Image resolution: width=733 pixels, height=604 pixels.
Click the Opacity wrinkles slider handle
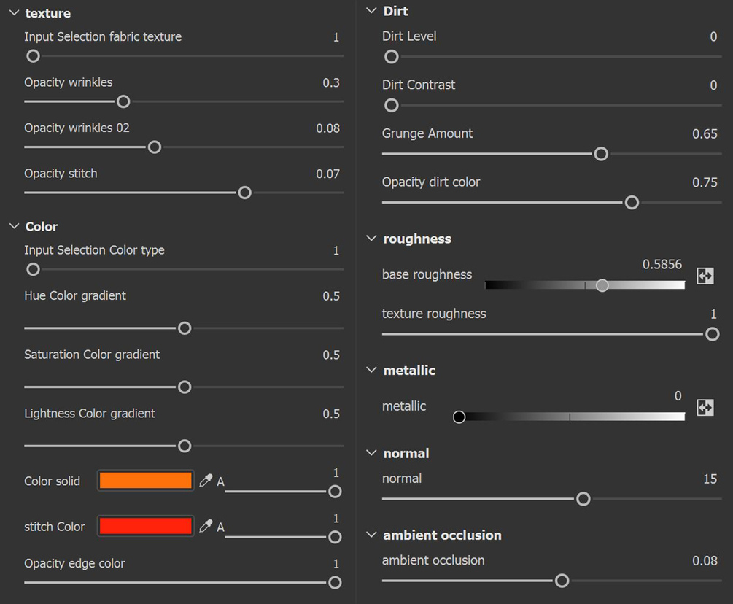tap(123, 101)
